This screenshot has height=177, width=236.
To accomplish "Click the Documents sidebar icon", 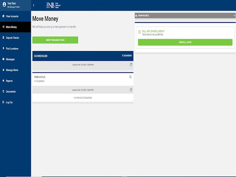I will [x=3, y=91].
